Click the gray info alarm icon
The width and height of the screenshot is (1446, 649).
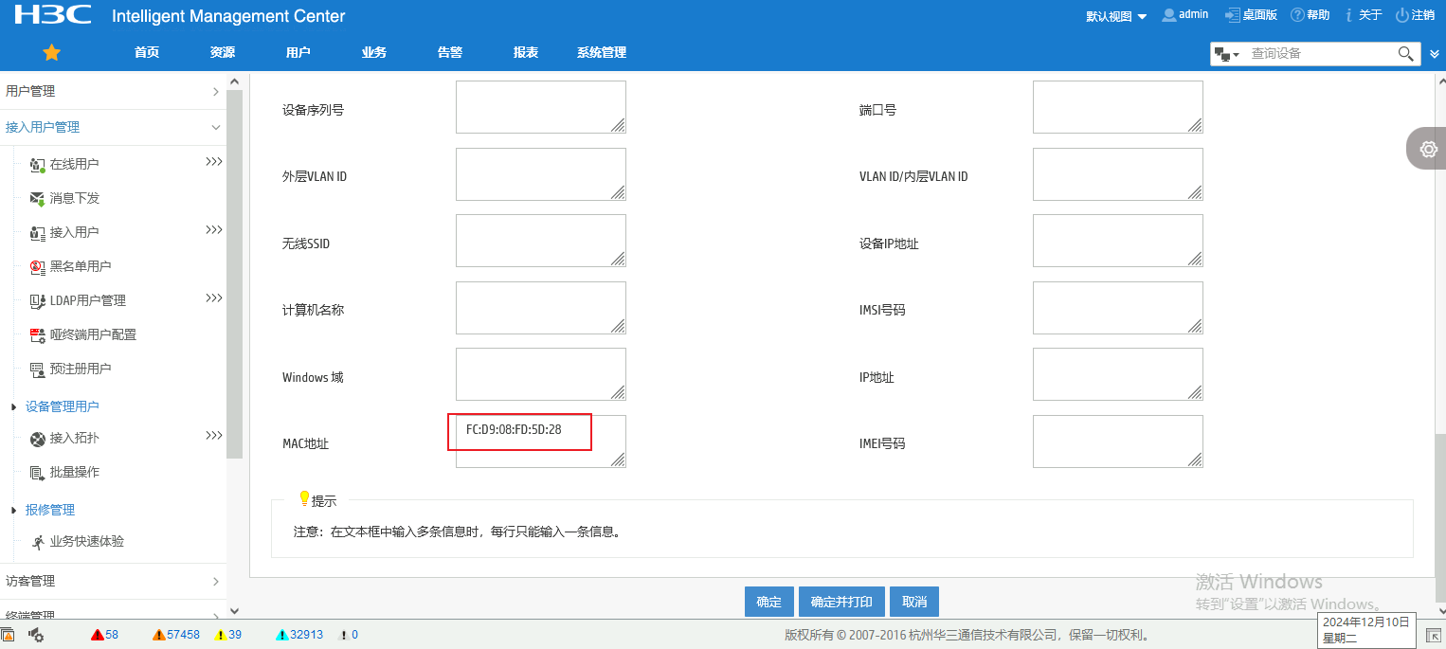(343, 635)
